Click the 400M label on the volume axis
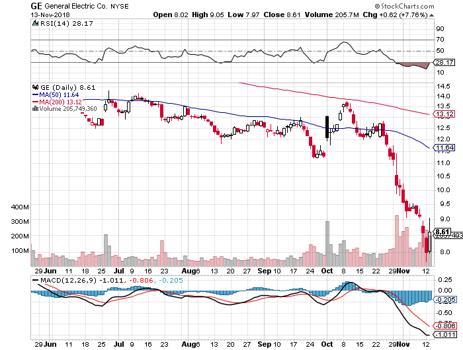The height and width of the screenshot is (350, 463). coord(20,207)
